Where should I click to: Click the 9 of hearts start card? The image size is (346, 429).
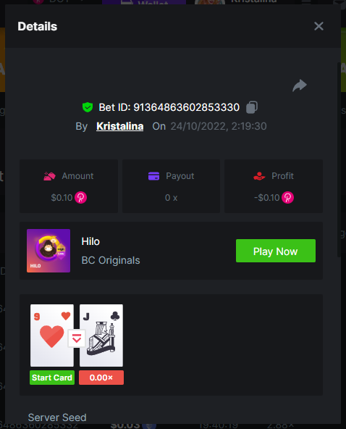(52, 336)
